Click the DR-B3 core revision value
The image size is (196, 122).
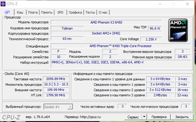(183, 57)
